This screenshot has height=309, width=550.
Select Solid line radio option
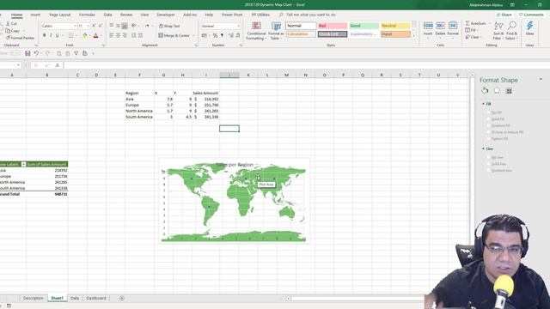pos(488,164)
